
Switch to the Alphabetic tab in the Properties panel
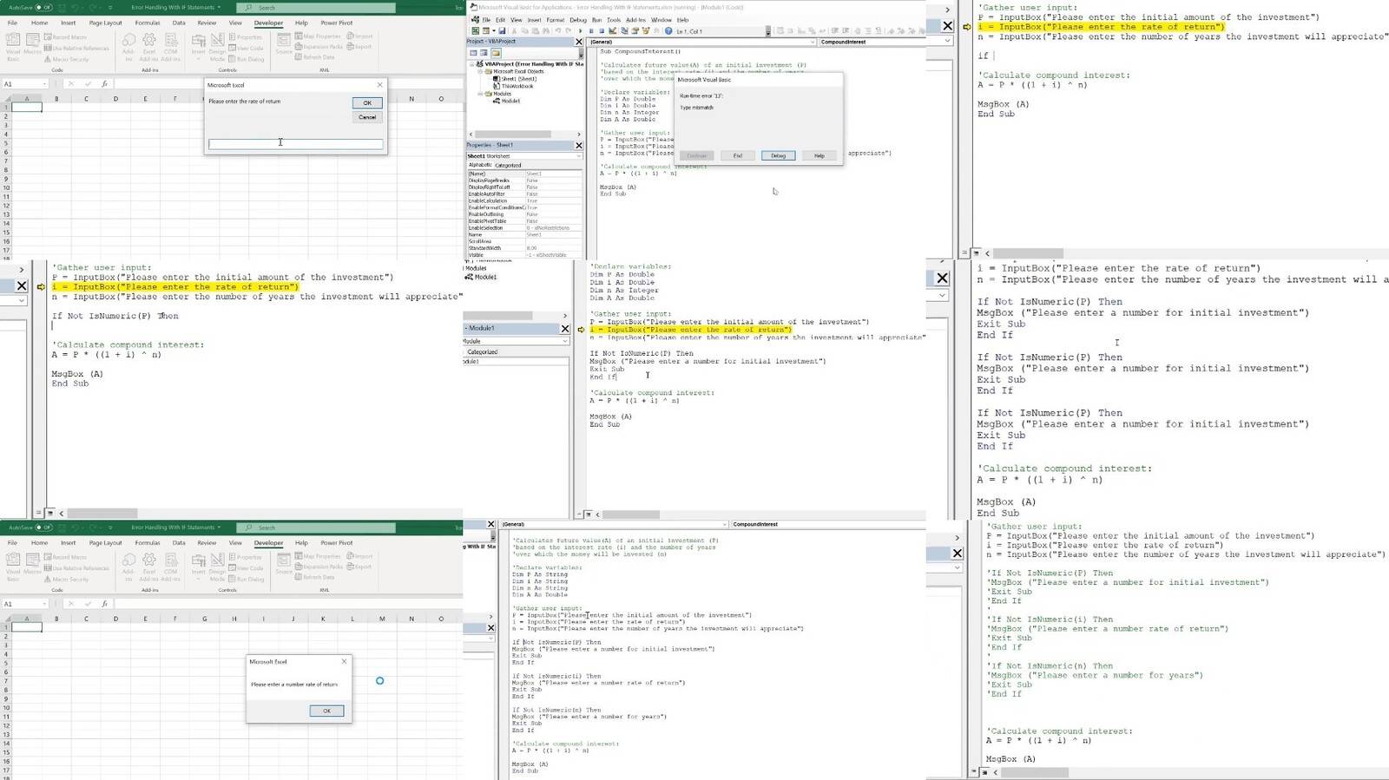point(480,165)
